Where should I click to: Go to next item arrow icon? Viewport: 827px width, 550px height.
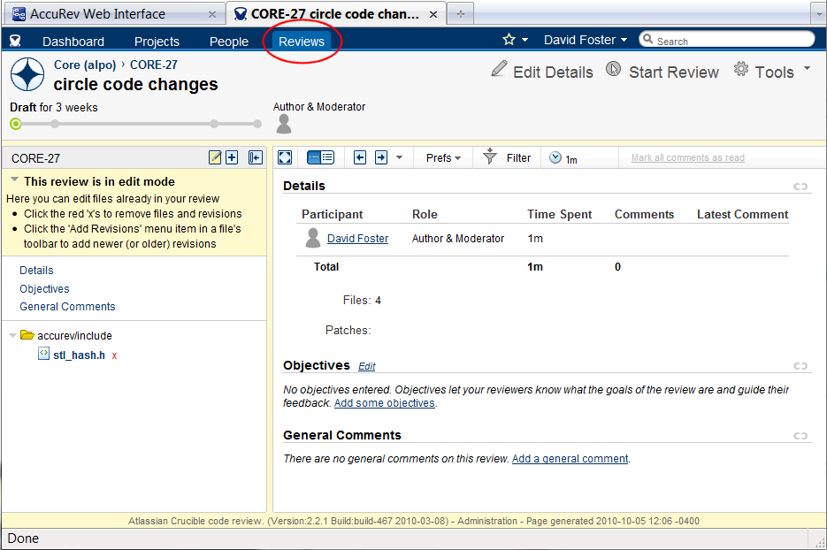click(x=381, y=157)
